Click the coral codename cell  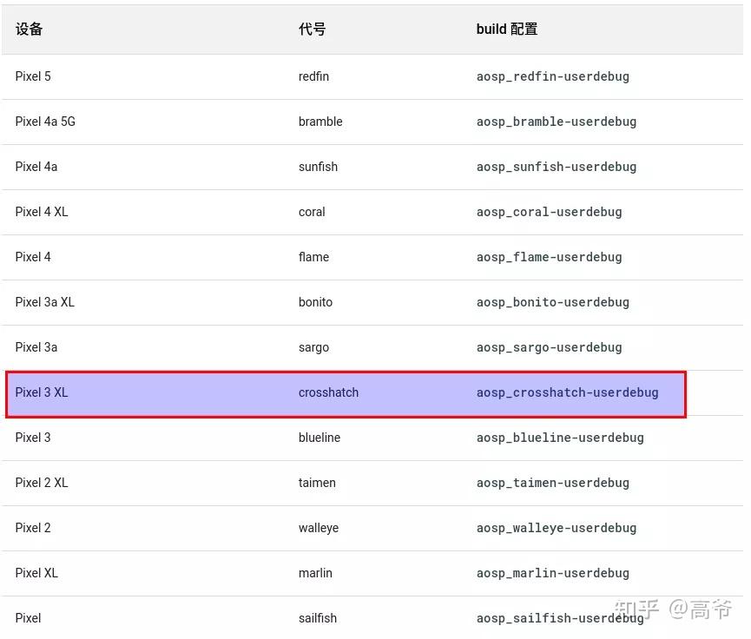tap(312, 212)
